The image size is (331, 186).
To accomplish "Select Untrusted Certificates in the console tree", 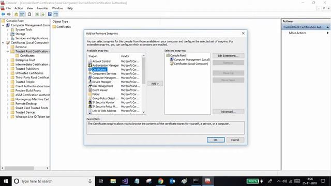I will 29,73.
